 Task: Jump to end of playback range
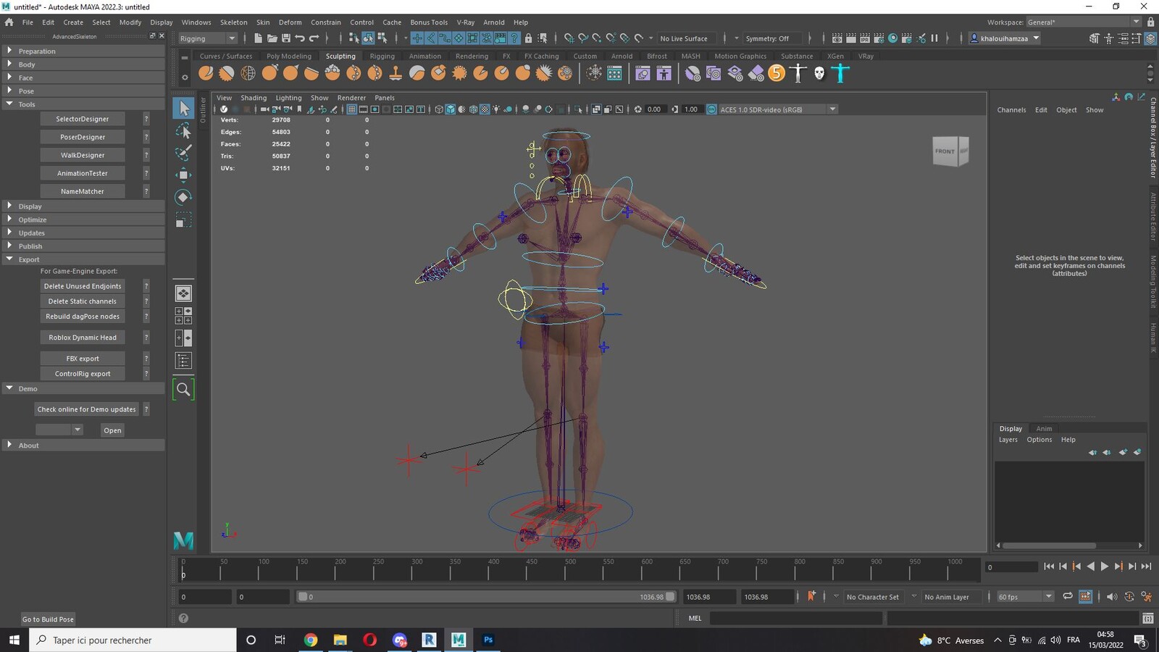click(x=1146, y=567)
